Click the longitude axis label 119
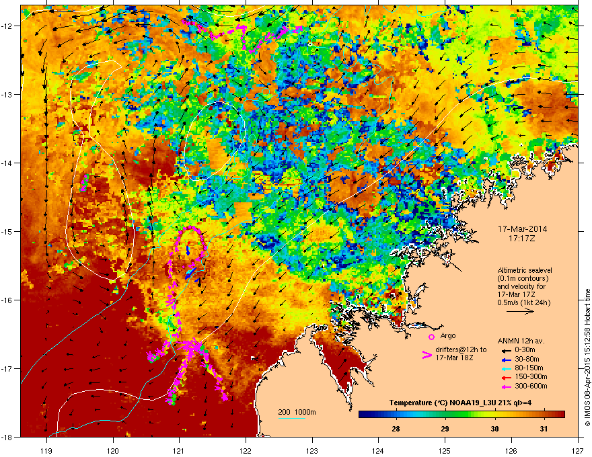592x457 pixels. pyautogui.click(x=46, y=450)
